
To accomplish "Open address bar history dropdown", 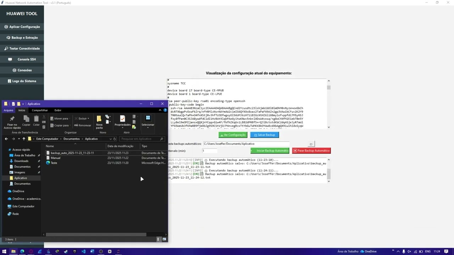I will coord(110,139).
